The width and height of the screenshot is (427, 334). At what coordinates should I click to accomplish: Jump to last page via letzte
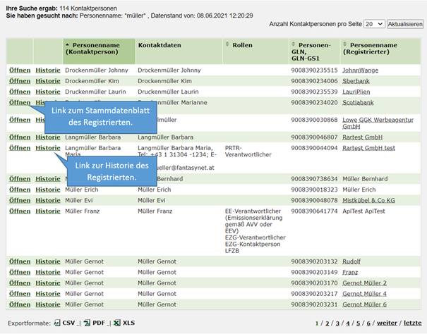[412, 323]
